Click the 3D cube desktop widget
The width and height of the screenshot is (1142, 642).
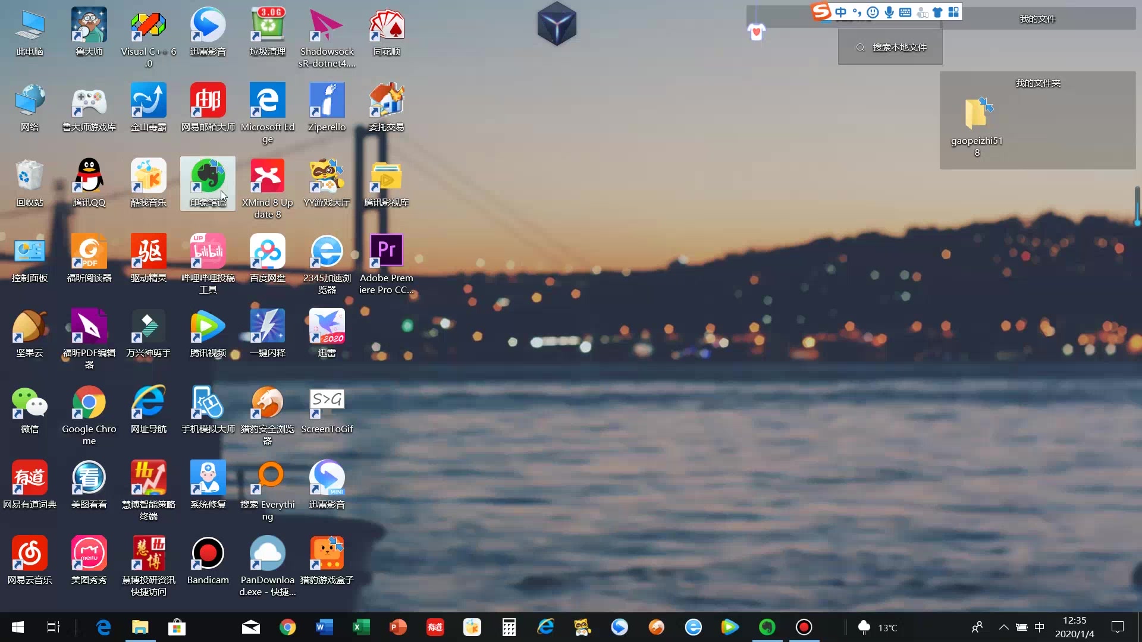(557, 24)
